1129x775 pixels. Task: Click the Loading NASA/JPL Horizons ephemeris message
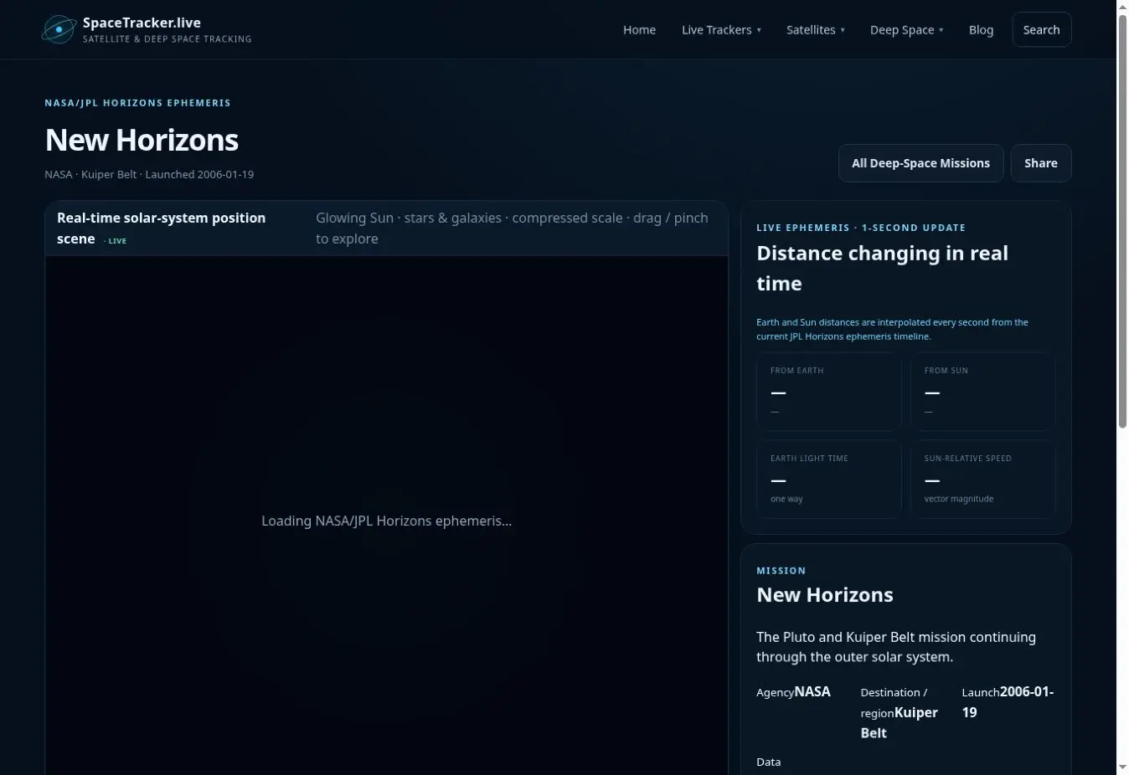pyautogui.click(x=386, y=521)
